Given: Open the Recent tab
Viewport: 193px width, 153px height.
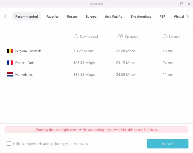Looking at the screenshot, I should (72, 17).
